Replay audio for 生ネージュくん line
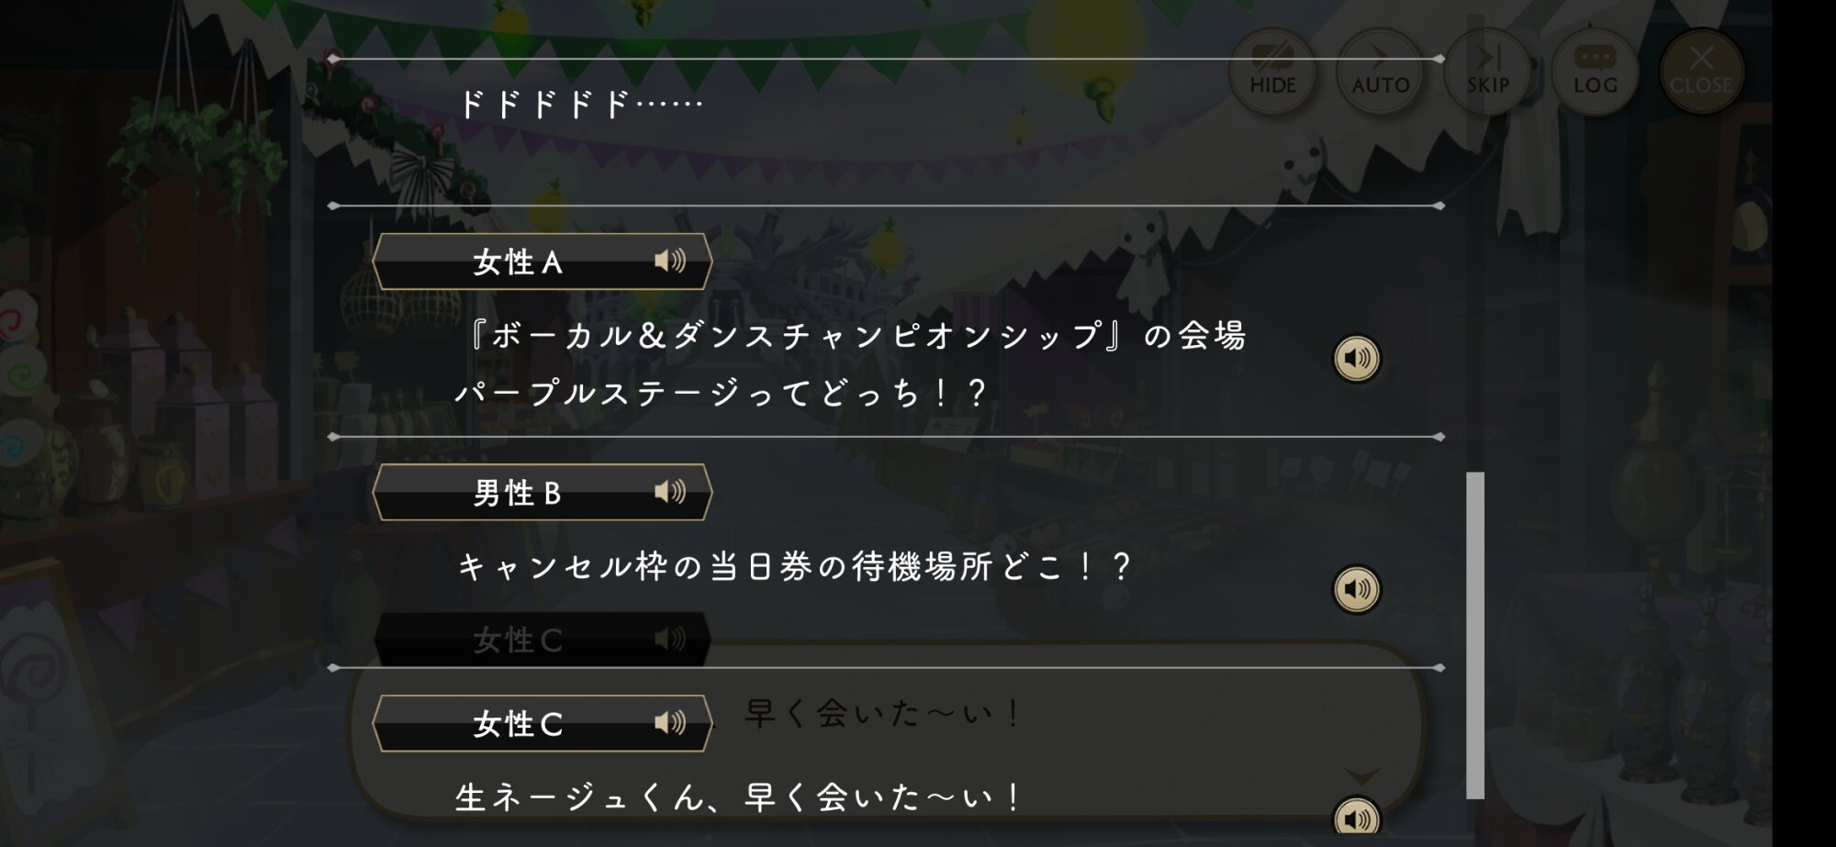1836x847 pixels. (x=1357, y=819)
